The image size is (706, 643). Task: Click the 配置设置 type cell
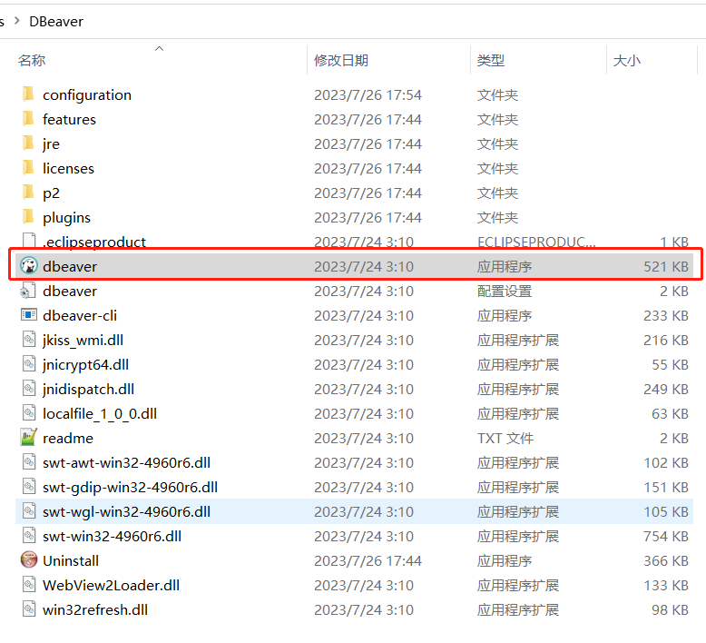click(505, 292)
